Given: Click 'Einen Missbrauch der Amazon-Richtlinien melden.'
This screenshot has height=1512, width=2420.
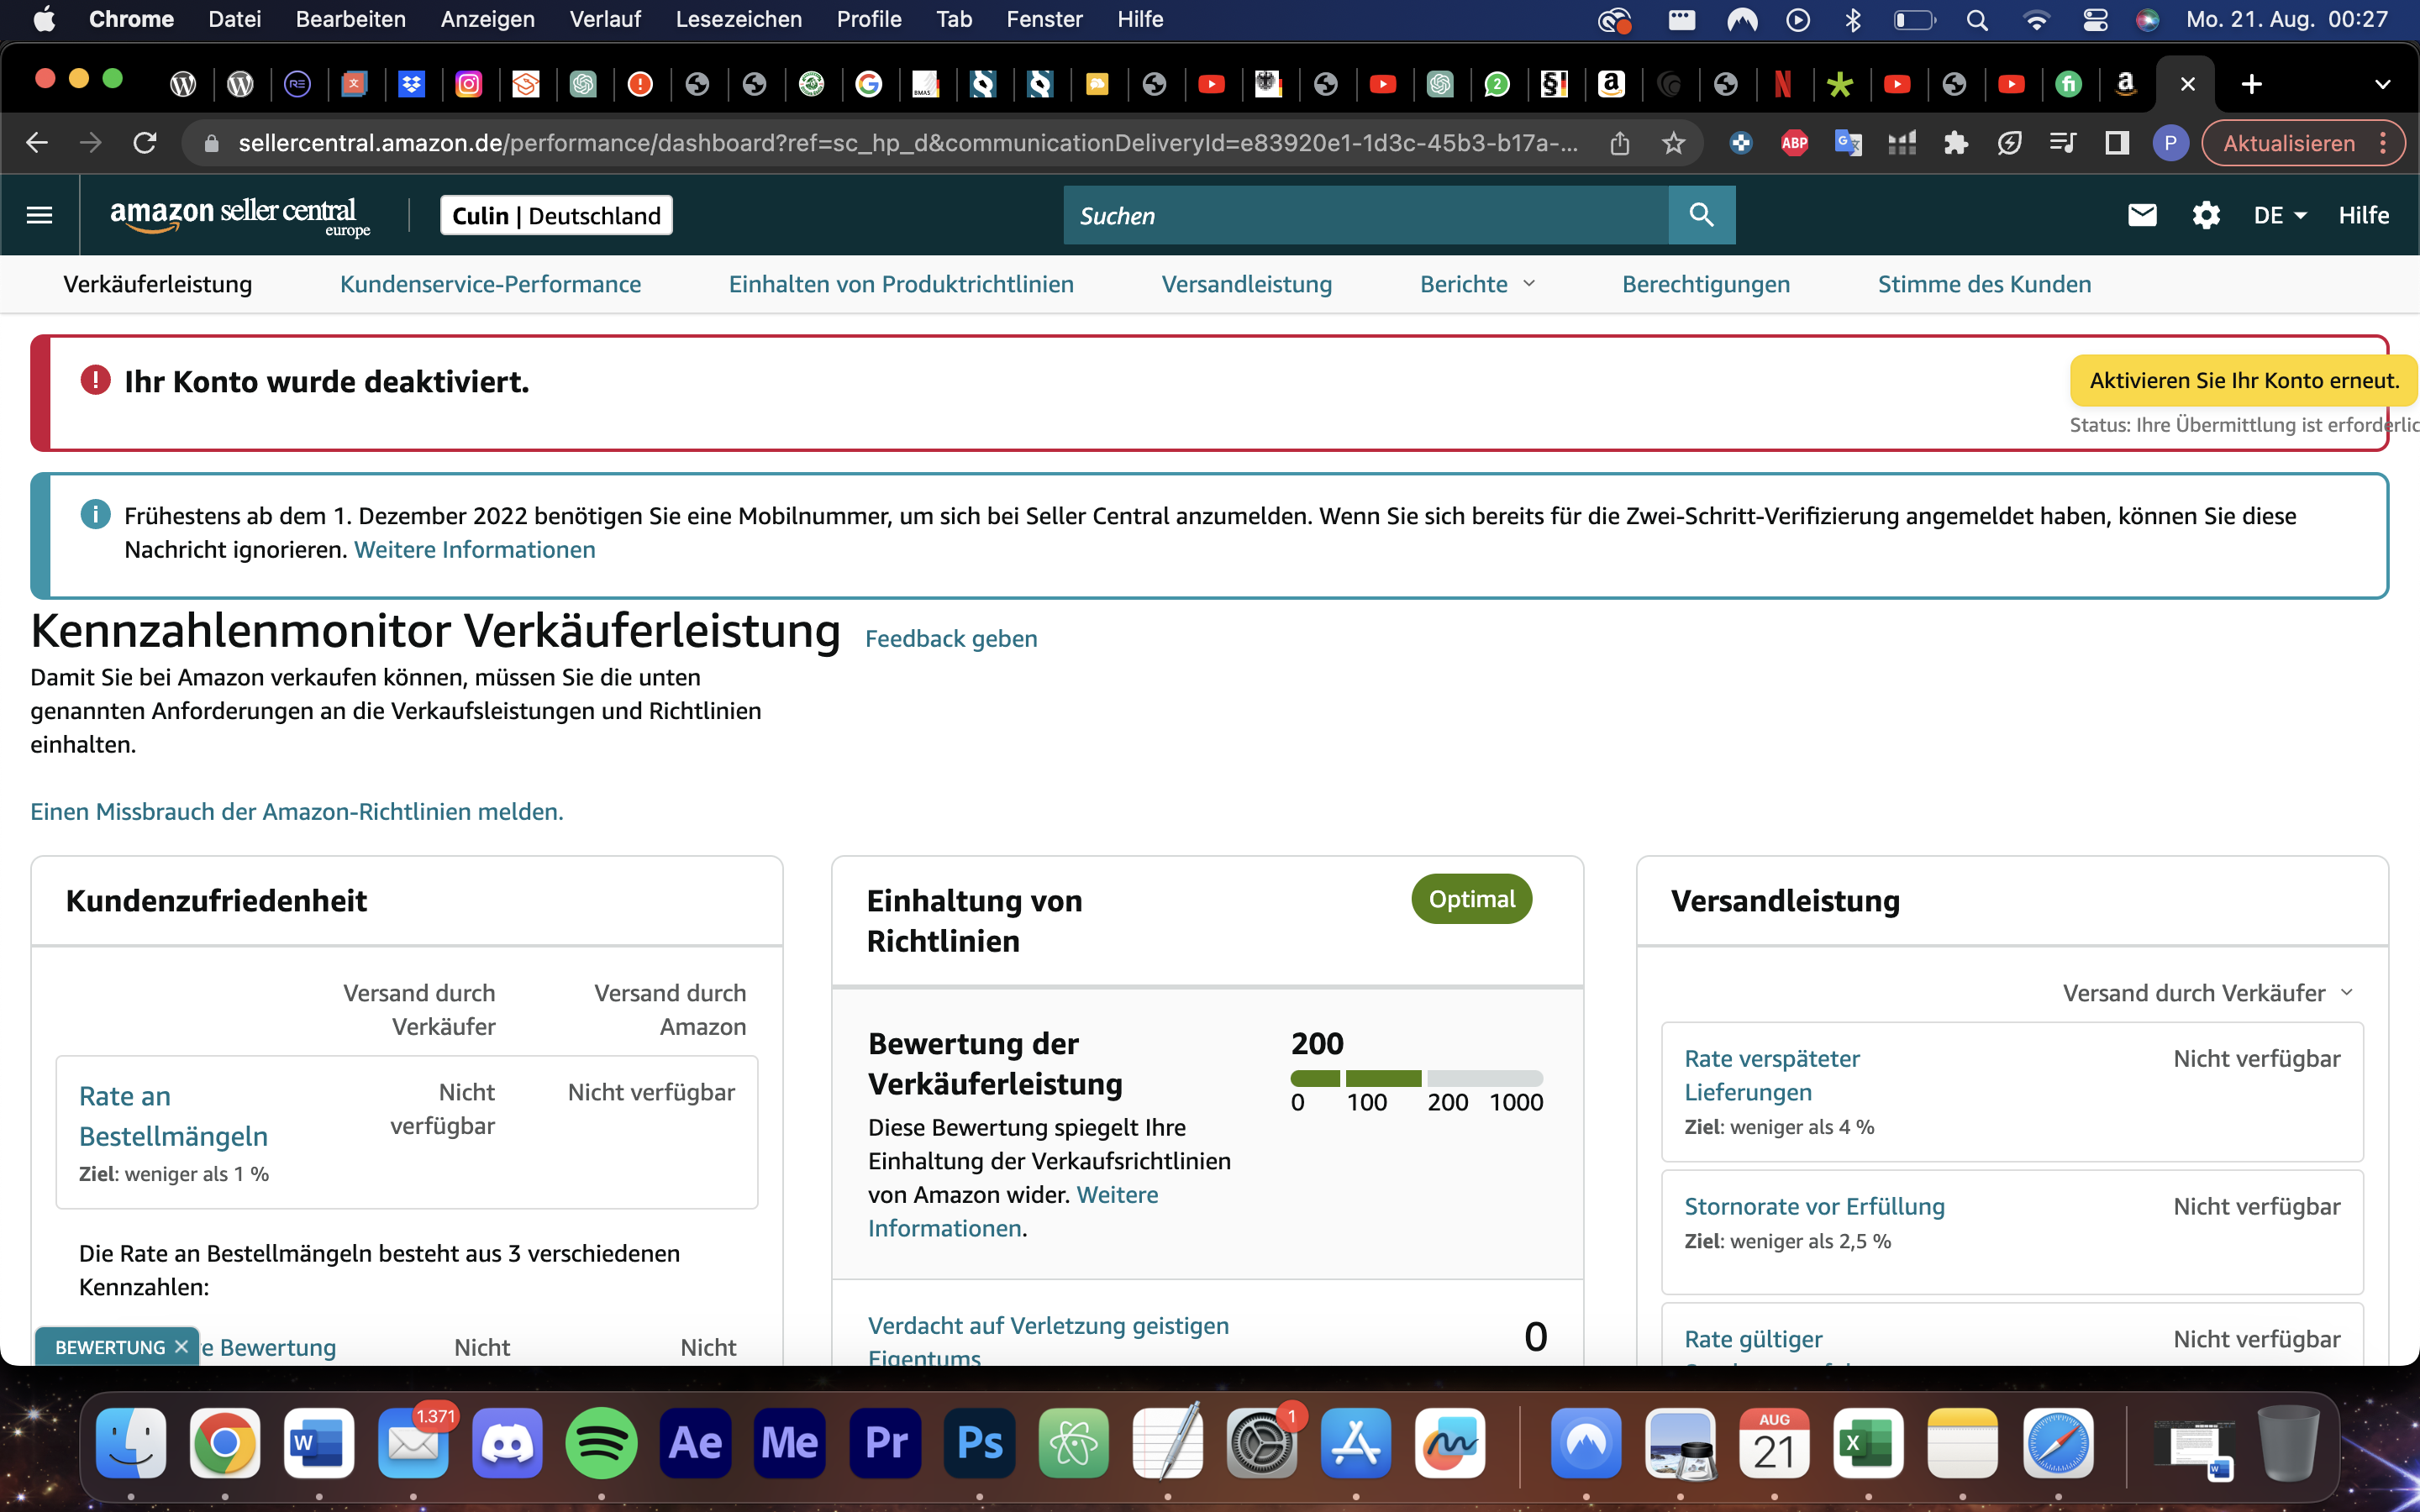Looking at the screenshot, I should point(296,811).
